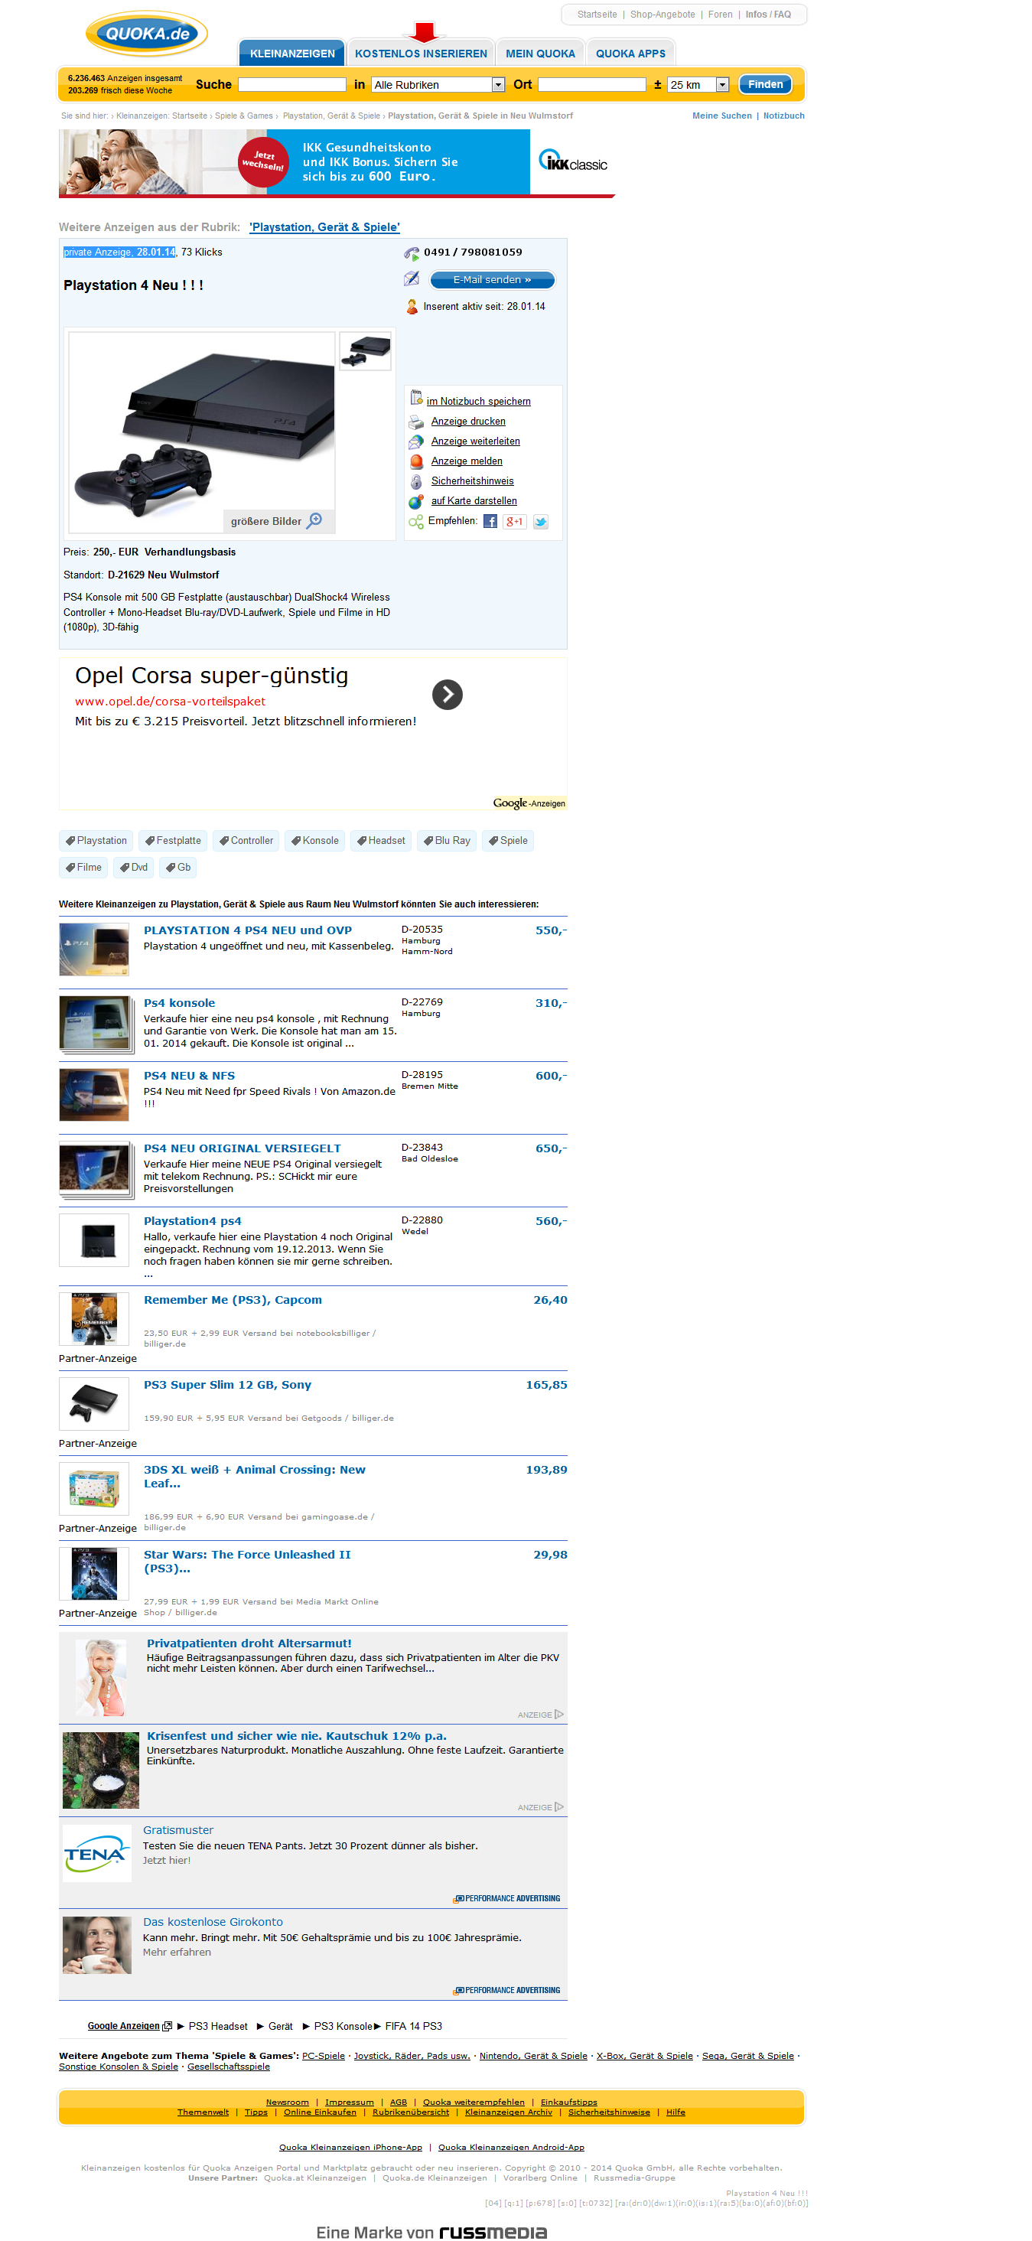Open the PC-Spiele category link
Viewport: 1032px width, 2241px height.
[x=323, y=2056]
